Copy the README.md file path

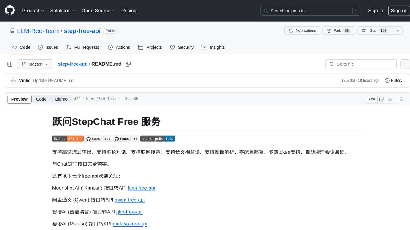point(128,64)
